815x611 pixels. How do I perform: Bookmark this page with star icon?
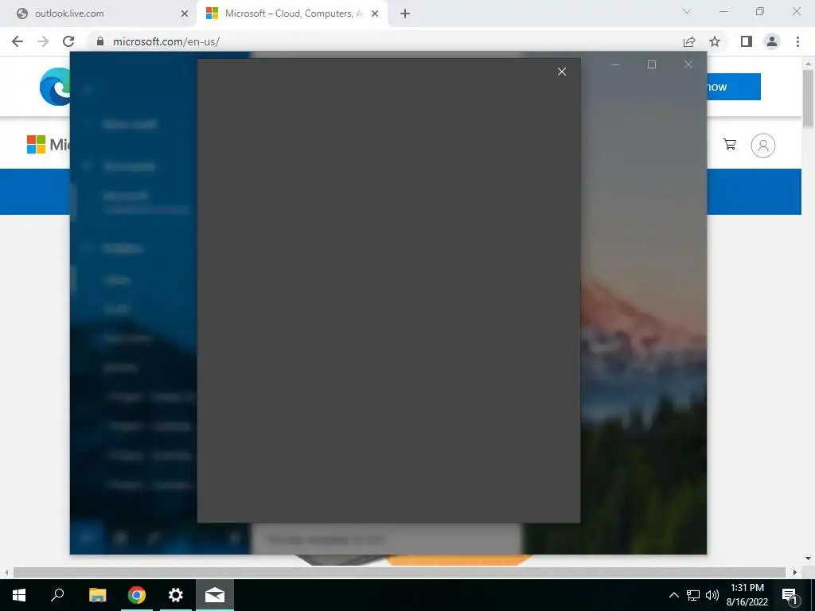coord(715,41)
